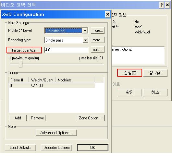This screenshot has height=158, width=172.
Task: Click the codec restrictions text box
Action: click(x=138, y=56)
